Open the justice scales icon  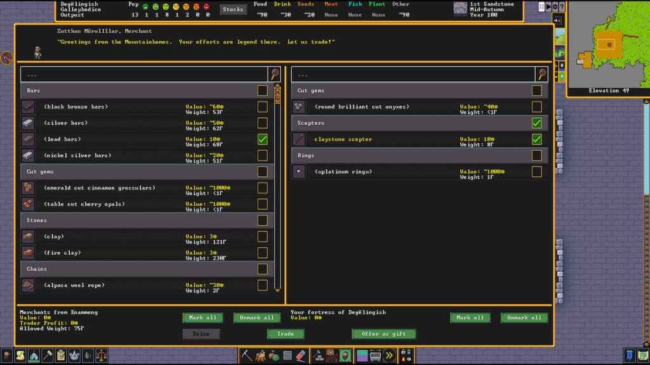101,355
